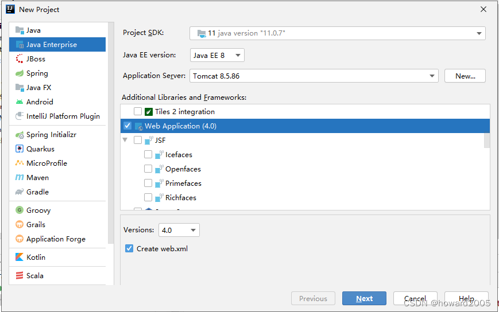Choose Kotlin project type label
This screenshot has height=312, width=499.
[x=36, y=257]
